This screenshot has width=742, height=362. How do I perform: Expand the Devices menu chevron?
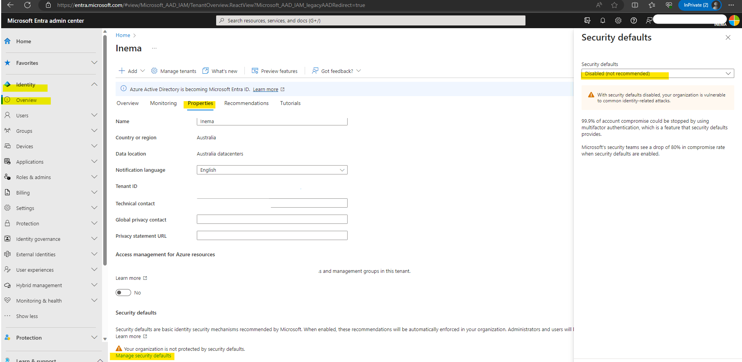click(94, 146)
